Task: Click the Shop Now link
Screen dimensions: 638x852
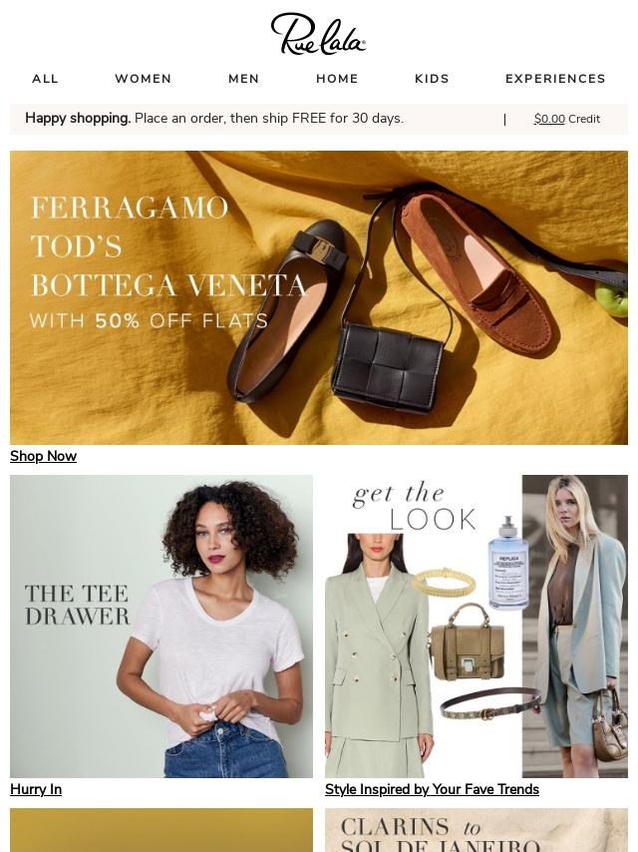Action: pyautogui.click(x=44, y=456)
